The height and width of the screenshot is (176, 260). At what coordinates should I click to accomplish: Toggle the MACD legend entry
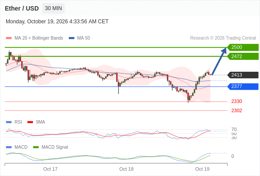[x=17, y=147]
